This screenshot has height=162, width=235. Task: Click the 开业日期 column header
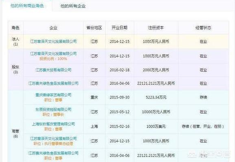click(120, 28)
